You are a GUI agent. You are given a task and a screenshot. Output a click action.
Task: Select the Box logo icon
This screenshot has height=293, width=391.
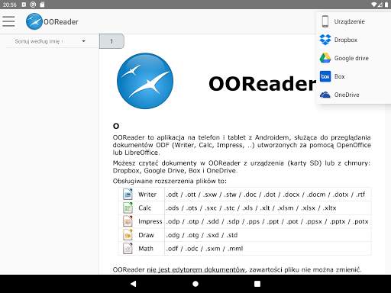point(325,76)
